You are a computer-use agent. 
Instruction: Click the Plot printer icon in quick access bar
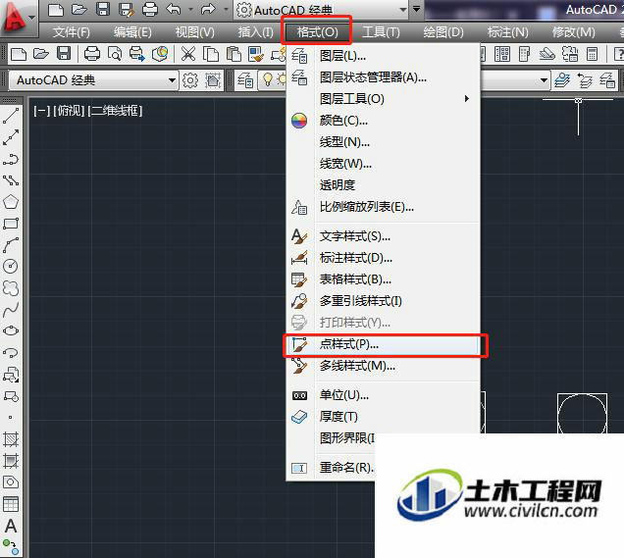point(150,10)
